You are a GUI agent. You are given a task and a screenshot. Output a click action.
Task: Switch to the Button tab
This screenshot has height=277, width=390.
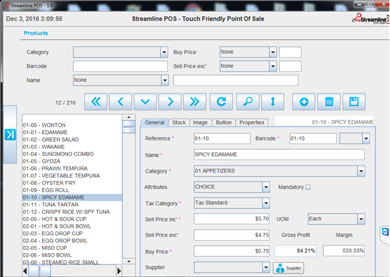223,122
